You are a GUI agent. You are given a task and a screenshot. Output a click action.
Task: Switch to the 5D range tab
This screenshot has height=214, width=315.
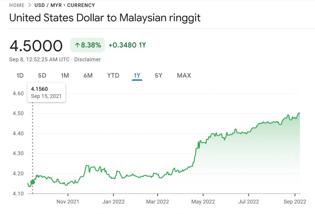tap(42, 75)
